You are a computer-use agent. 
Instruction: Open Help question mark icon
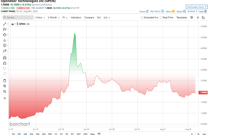205,12
